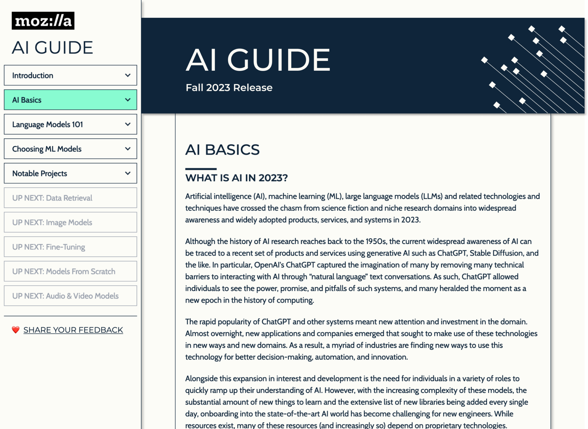588x429 pixels.
Task: Click UP NEXT: Image Models item
Action: (x=57, y=222)
